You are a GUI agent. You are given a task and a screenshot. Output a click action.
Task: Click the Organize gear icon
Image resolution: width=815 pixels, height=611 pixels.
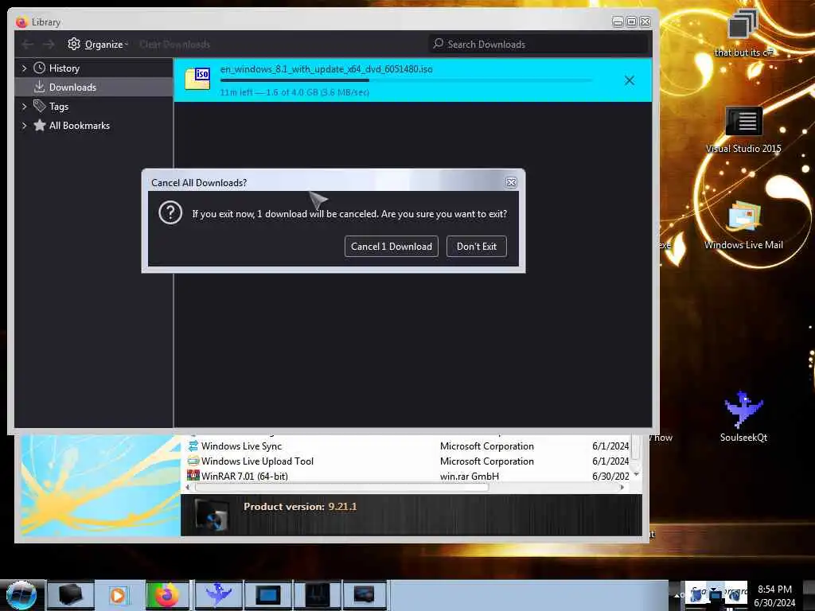pyautogui.click(x=74, y=45)
